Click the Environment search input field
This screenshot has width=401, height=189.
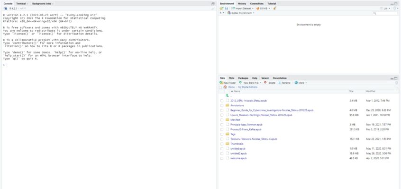385,13
